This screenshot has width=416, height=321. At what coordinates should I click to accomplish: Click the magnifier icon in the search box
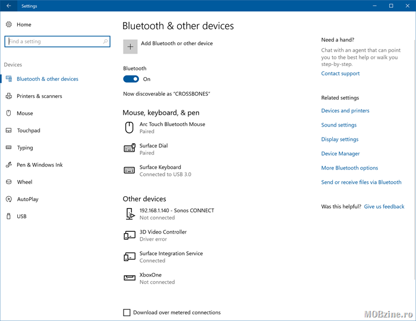coord(106,42)
